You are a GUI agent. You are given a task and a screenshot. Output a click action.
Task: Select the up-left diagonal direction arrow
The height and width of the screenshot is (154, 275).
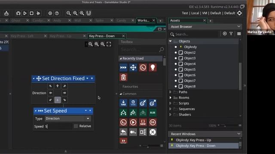point(51,86)
